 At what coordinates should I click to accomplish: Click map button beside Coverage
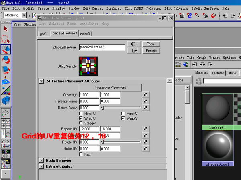(145, 94)
